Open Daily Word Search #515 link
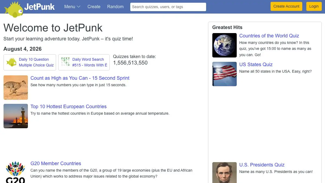325x183 pixels. (x=90, y=62)
